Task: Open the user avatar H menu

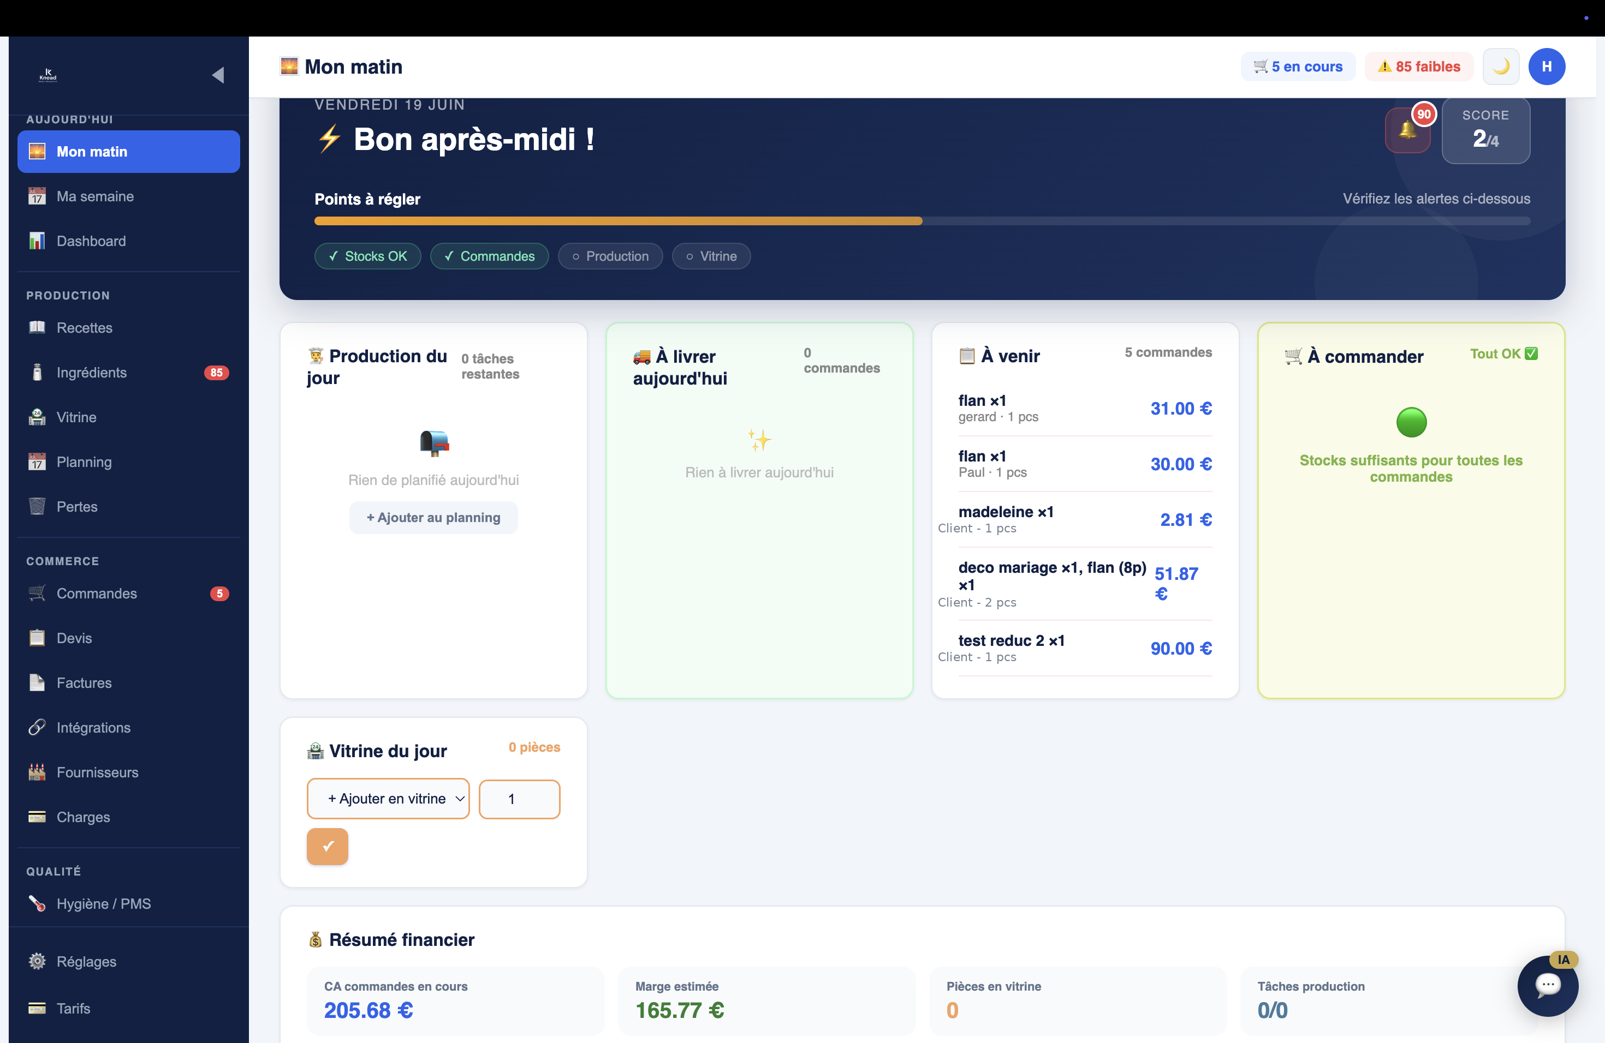Action: [1547, 67]
